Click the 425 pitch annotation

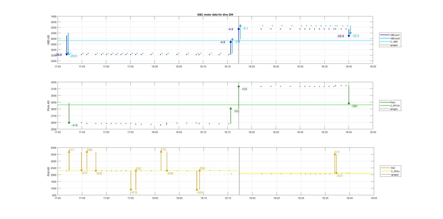coord(245,89)
